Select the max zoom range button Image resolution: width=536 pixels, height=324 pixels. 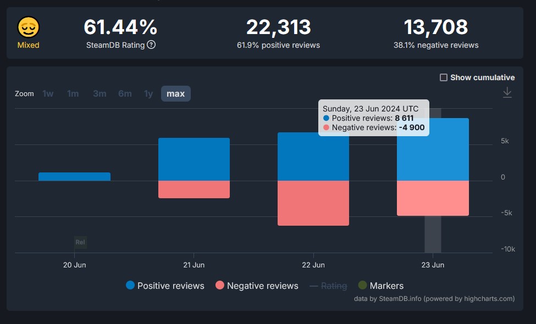(176, 94)
